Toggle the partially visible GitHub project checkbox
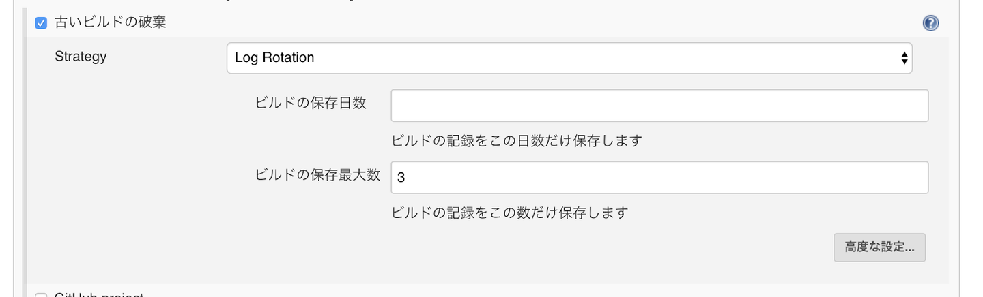The height and width of the screenshot is (297, 983). (x=41, y=295)
